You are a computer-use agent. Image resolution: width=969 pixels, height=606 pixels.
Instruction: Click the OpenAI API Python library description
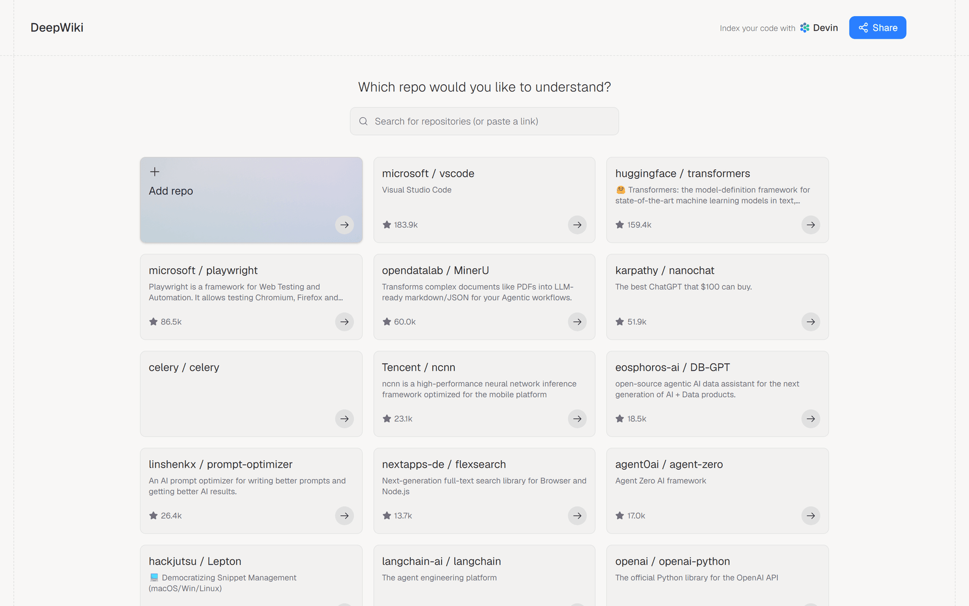[x=696, y=578]
